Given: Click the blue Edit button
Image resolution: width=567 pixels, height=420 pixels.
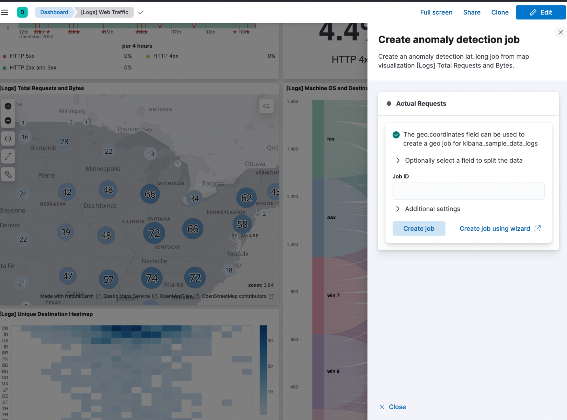Looking at the screenshot, I should point(541,12).
